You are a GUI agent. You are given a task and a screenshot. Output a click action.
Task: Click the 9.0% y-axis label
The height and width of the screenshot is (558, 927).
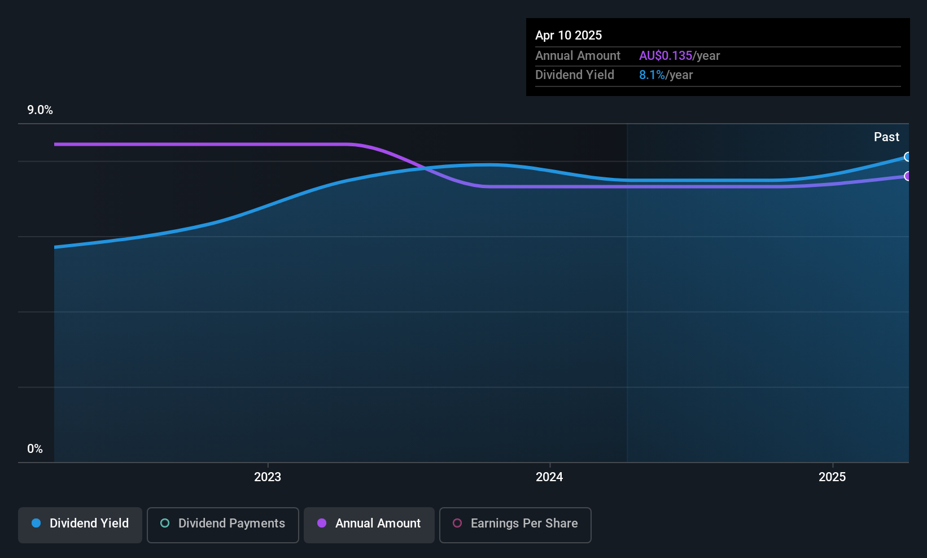[40, 110]
